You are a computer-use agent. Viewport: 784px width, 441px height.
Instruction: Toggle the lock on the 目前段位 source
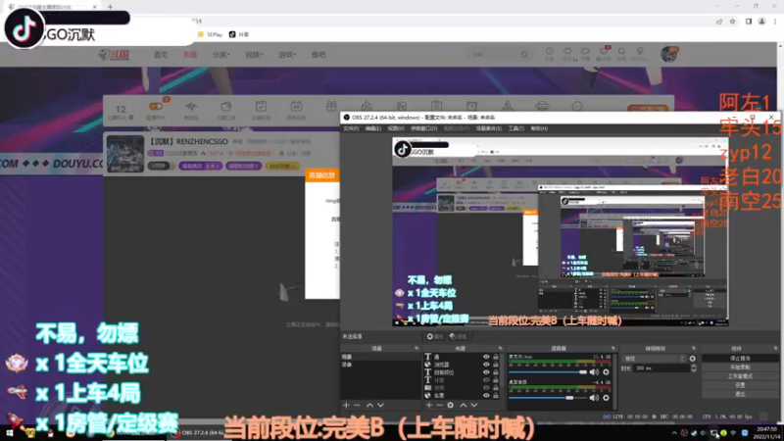coord(496,372)
